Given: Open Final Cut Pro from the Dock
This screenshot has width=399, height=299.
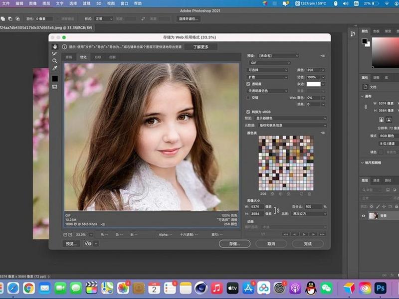Looking at the screenshot, I should [x=92, y=289].
